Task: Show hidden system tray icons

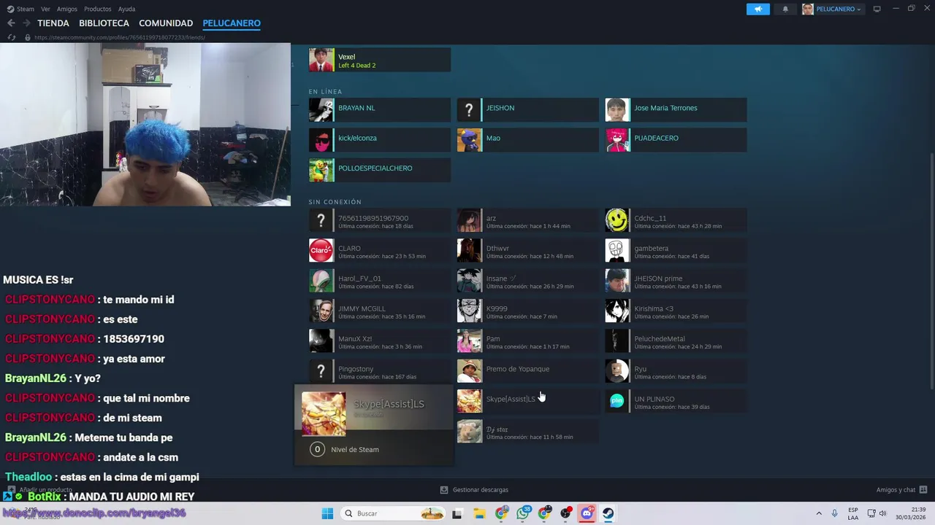Action: tap(819, 513)
